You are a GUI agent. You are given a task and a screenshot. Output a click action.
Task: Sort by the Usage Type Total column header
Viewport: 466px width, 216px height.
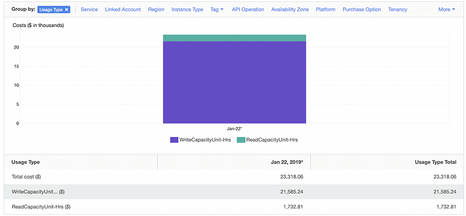tap(435, 162)
